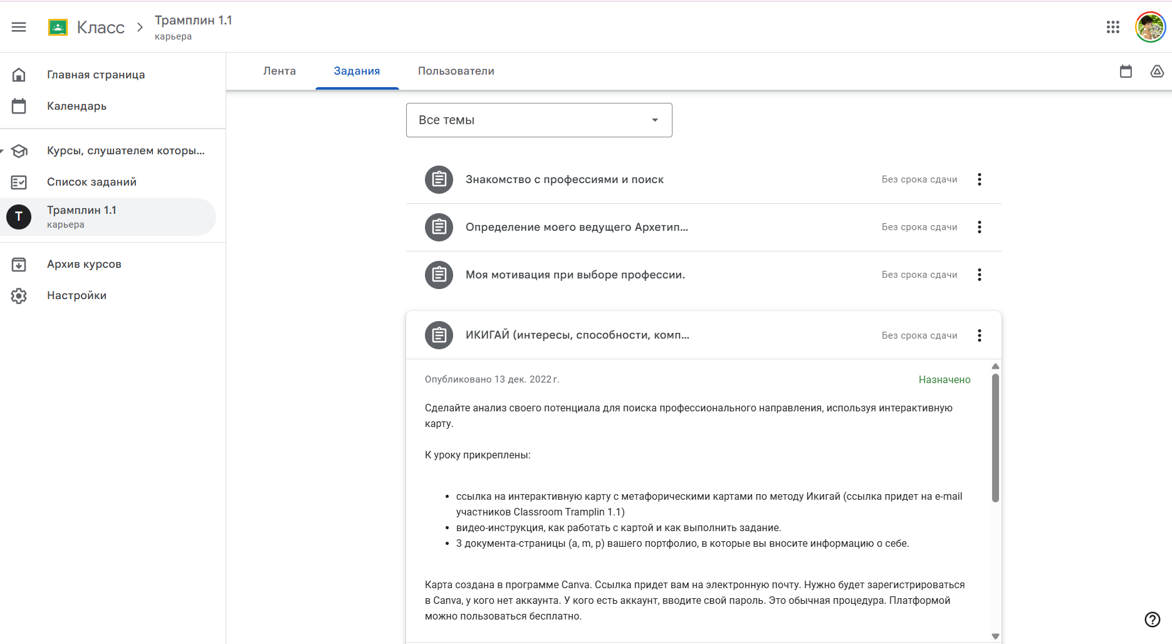Open the class Drive folder icon
This screenshot has height=644, width=1172.
pyautogui.click(x=1157, y=71)
